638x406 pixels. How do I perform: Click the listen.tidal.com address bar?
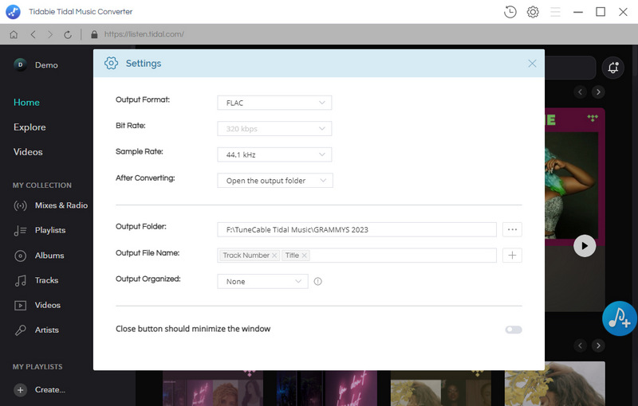coord(144,34)
